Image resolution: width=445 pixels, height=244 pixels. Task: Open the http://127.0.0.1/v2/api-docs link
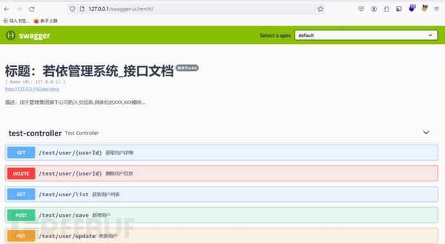(32, 89)
